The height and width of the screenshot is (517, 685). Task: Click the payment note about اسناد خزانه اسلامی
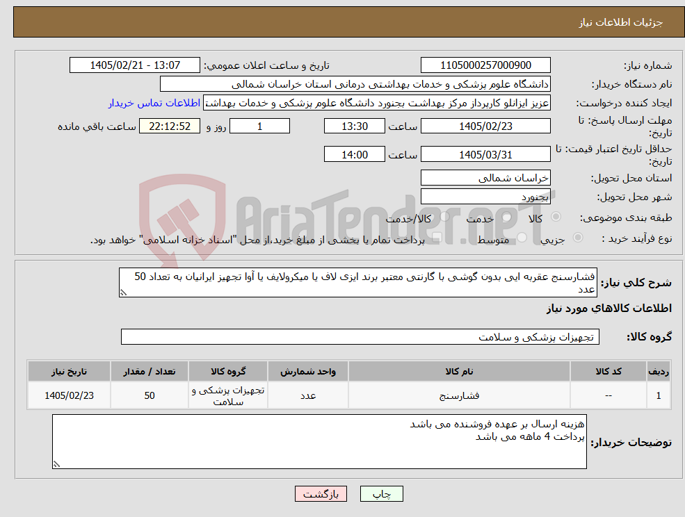pyautogui.click(x=257, y=240)
